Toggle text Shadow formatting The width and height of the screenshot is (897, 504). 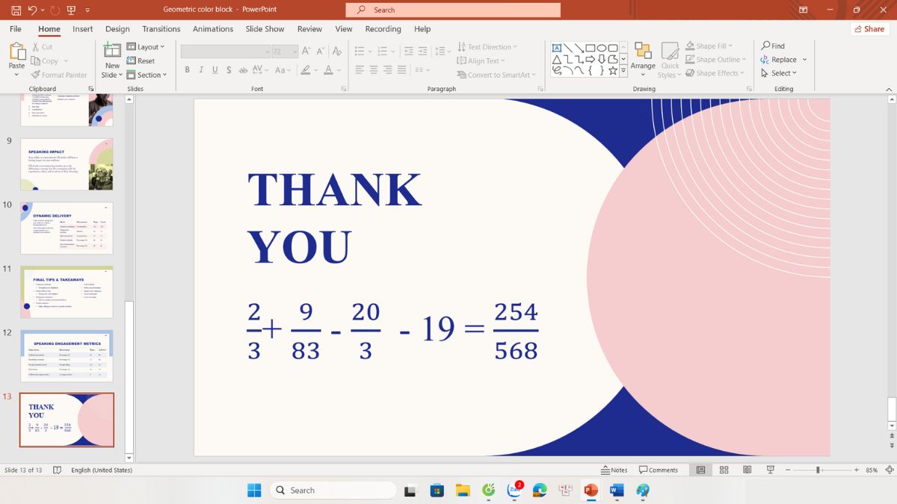click(229, 70)
